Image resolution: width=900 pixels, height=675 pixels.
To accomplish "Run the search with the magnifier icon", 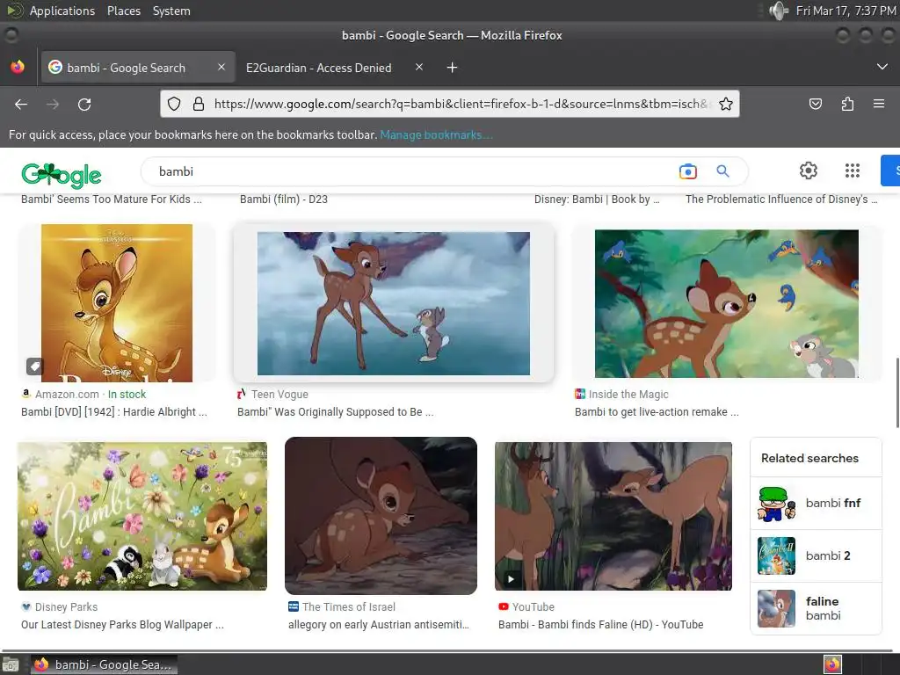I will tap(722, 171).
